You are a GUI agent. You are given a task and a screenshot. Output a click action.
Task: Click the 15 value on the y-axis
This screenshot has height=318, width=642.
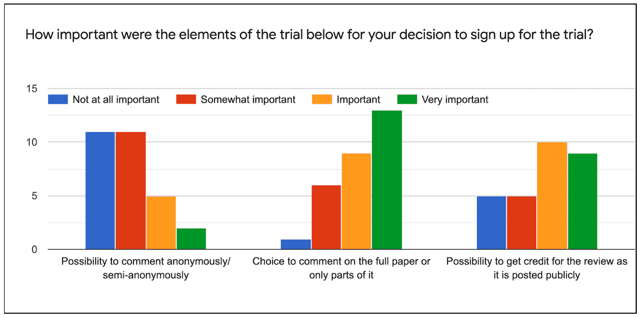click(x=32, y=89)
